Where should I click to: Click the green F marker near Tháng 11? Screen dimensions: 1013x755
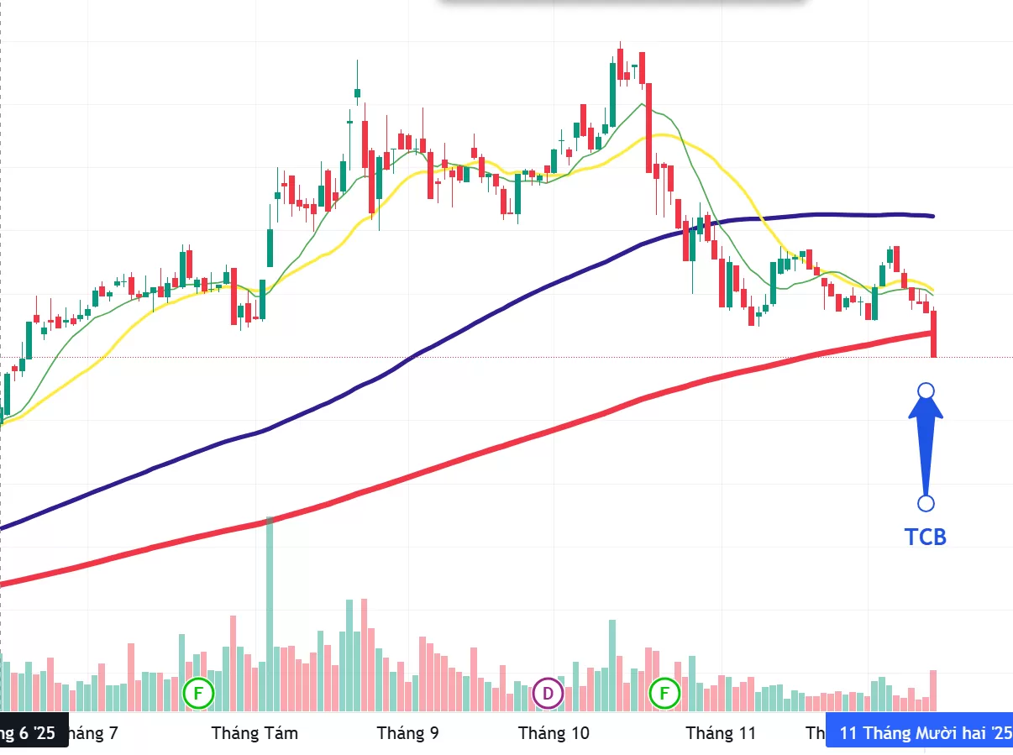tap(665, 694)
